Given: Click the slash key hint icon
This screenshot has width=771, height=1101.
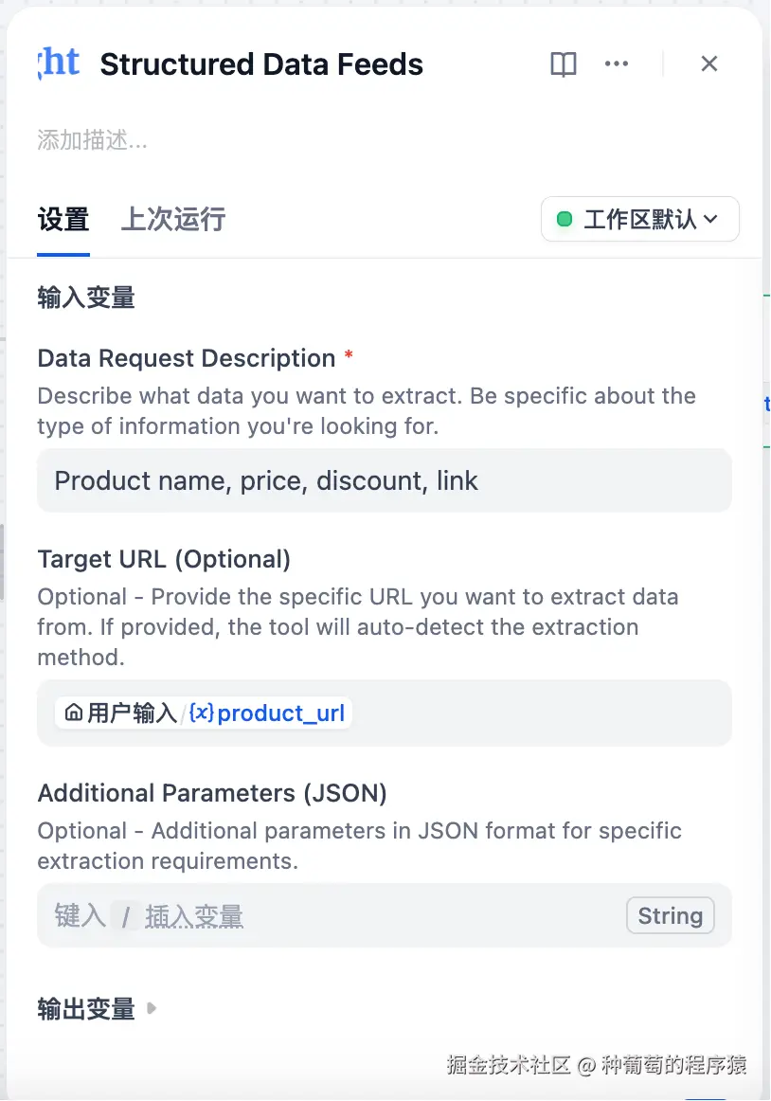Looking at the screenshot, I should coord(125,916).
